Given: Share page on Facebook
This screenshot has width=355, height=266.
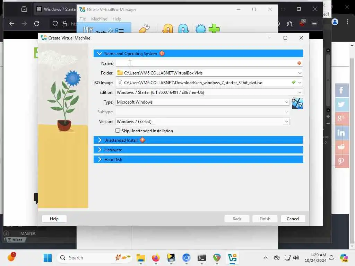Looking at the screenshot, I should point(341,90).
